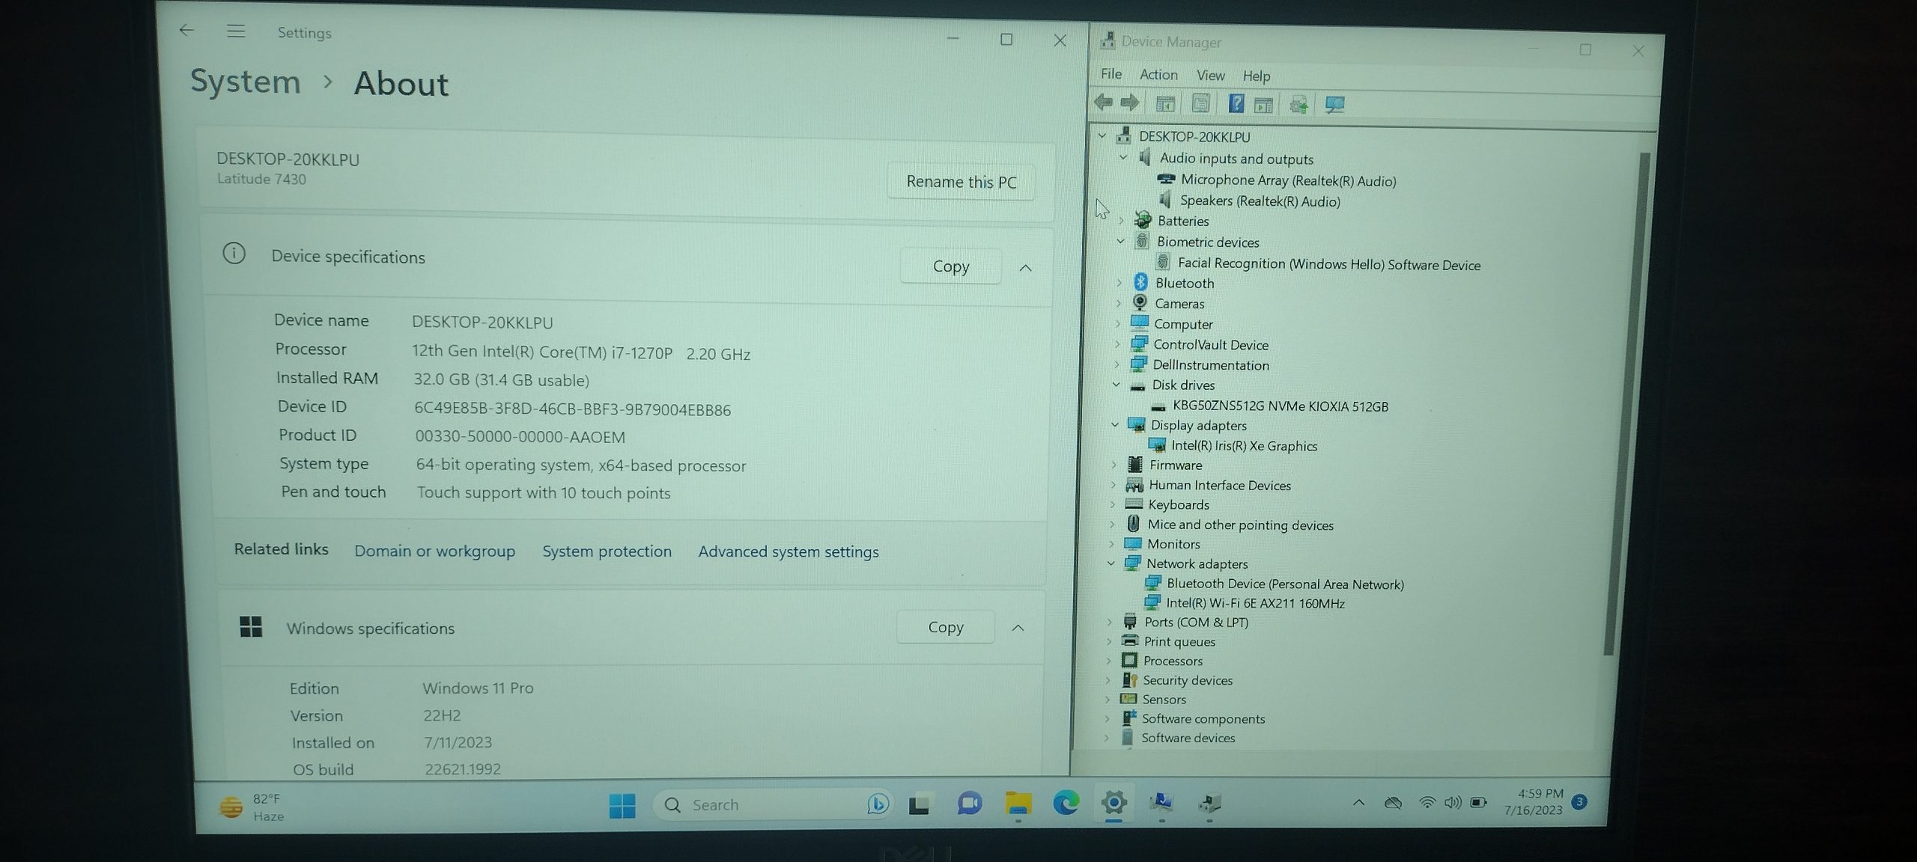Open Advanced system settings link

click(x=789, y=551)
